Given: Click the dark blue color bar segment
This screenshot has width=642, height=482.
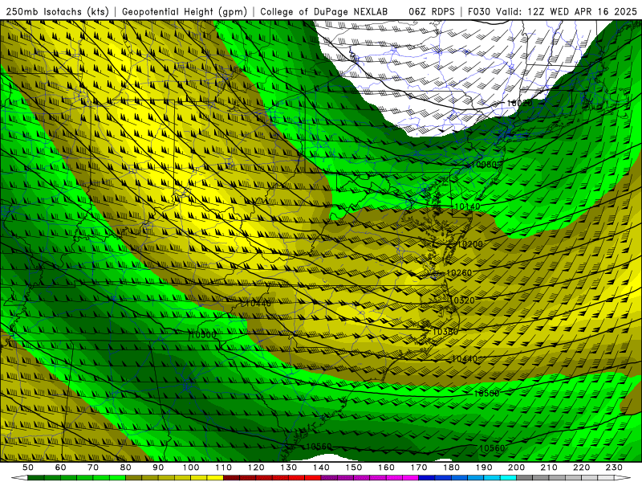Looking at the screenshot, I should click(x=427, y=478).
